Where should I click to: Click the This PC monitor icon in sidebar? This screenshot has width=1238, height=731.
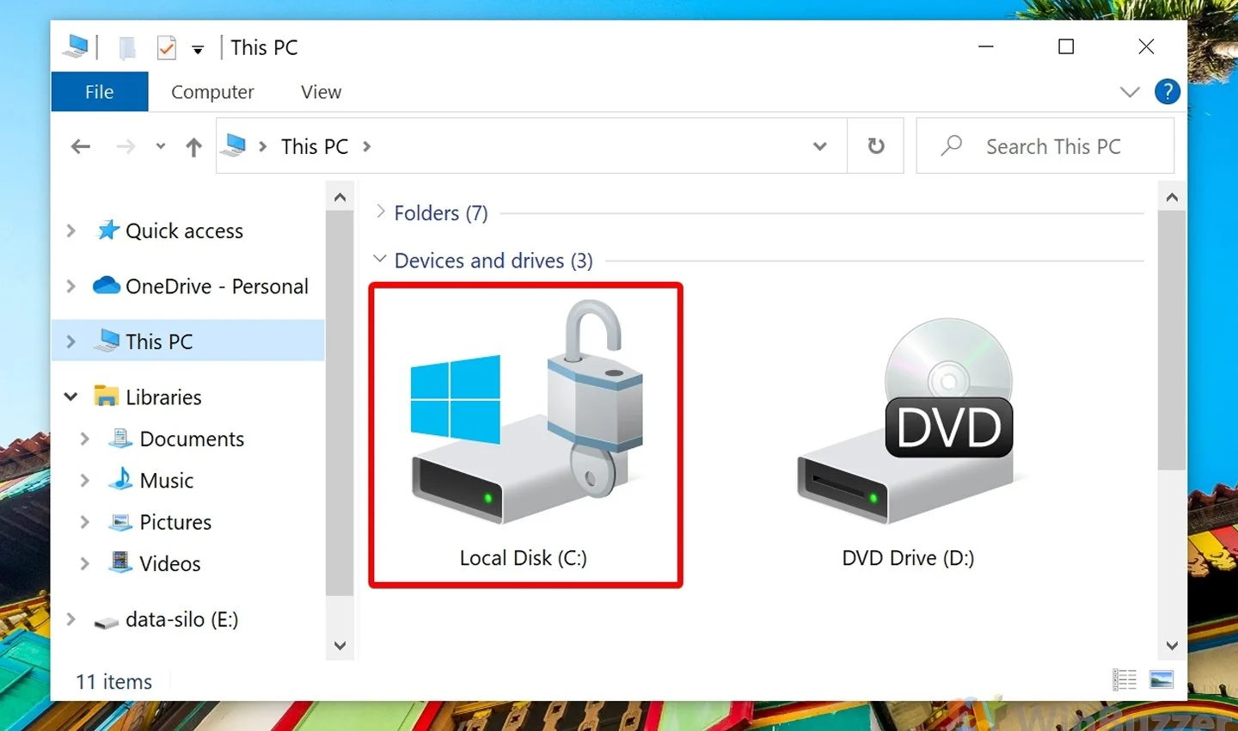point(107,341)
